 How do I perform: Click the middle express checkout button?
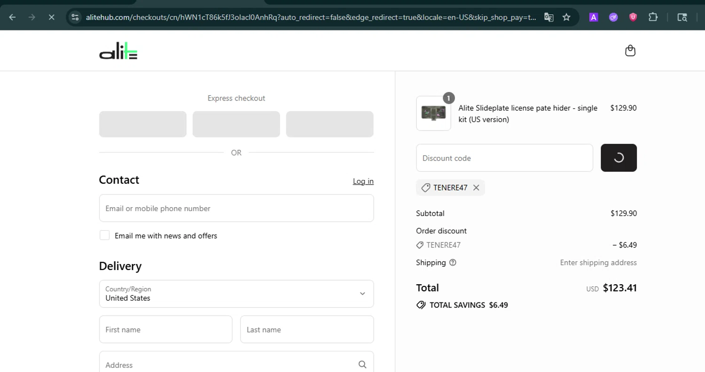pos(236,124)
